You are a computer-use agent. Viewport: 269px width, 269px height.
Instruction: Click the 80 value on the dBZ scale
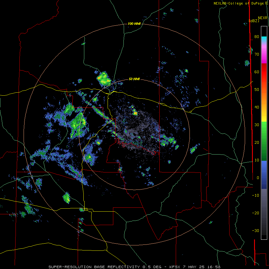coord(257,36)
